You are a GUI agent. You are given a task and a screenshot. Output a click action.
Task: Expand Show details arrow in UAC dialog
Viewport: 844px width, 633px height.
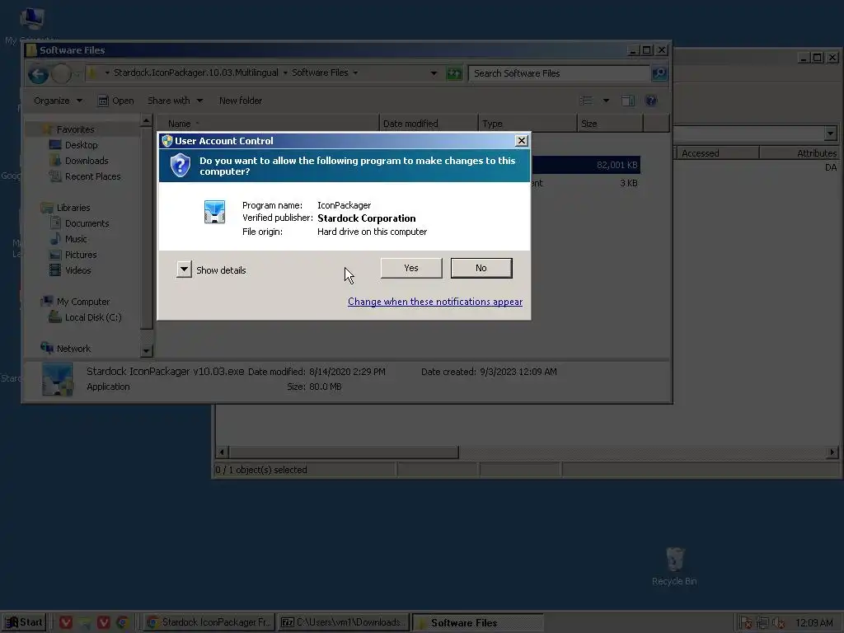point(184,270)
